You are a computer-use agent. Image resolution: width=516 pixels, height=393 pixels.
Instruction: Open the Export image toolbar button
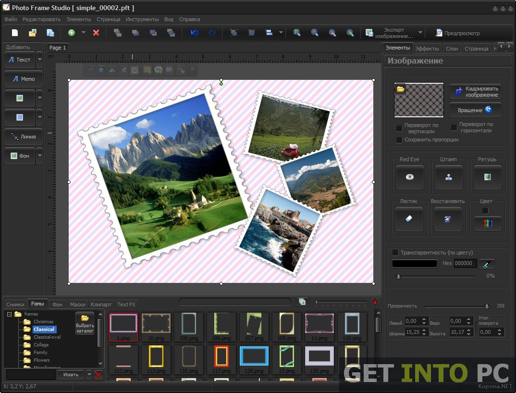click(x=390, y=33)
